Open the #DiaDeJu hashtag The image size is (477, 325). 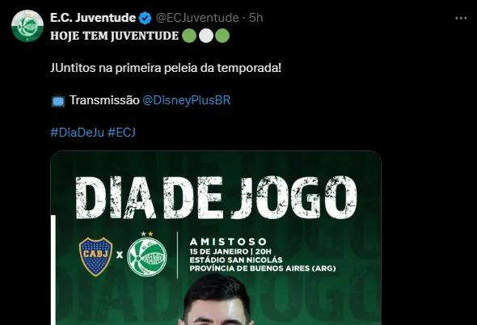78,133
